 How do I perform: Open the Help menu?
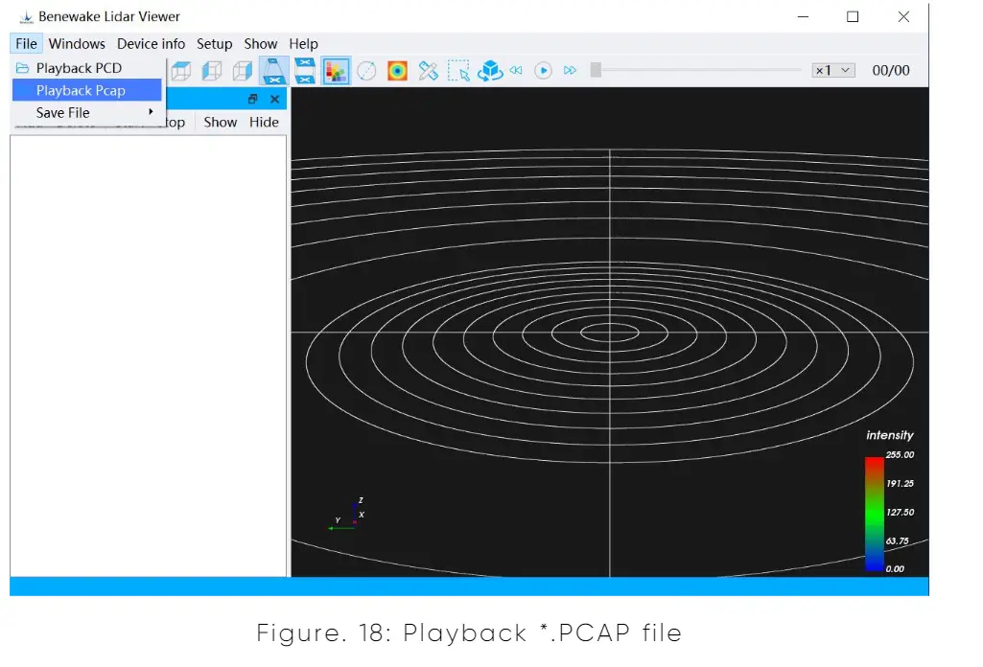pos(303,44)
